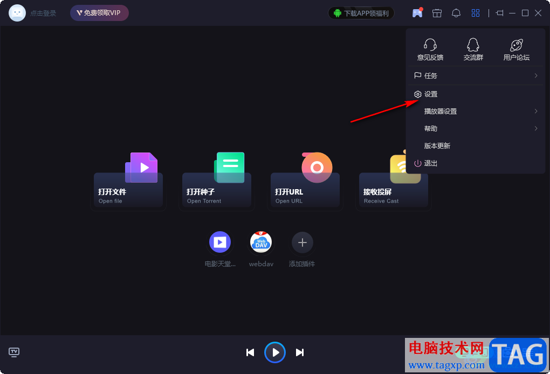550x374 pixels.
Task: Minimize the player window
Action: (x=512, y=13)
